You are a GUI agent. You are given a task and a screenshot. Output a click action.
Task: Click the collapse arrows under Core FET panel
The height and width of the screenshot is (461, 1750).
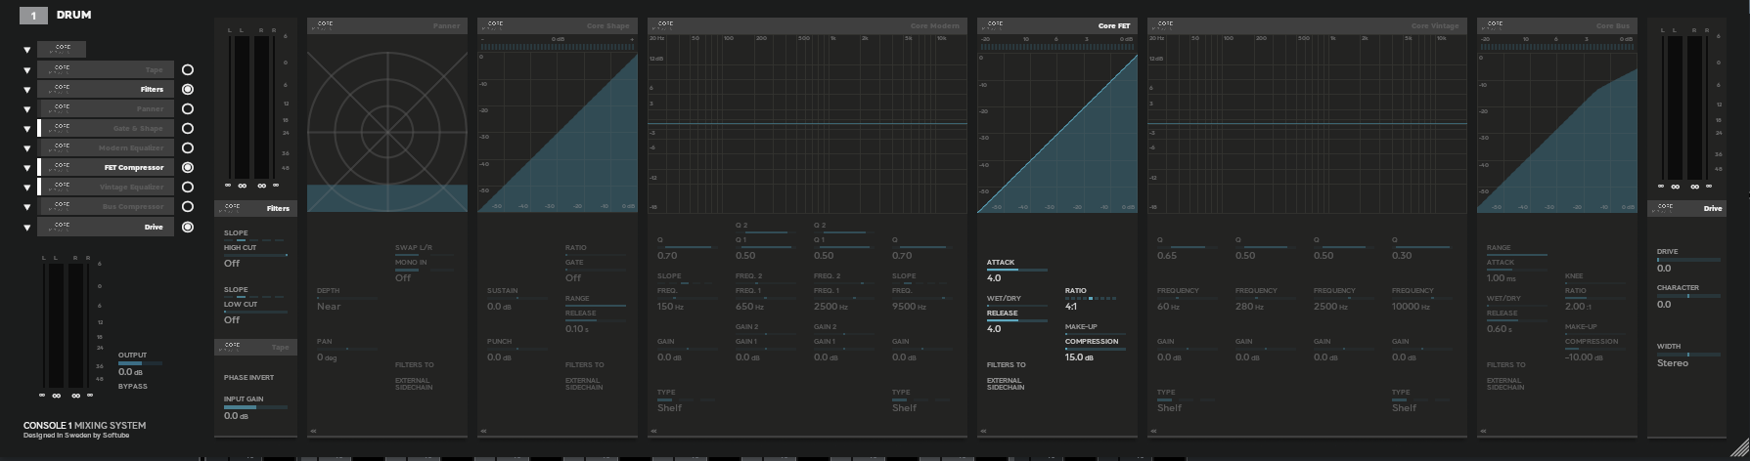coord(984,431)
